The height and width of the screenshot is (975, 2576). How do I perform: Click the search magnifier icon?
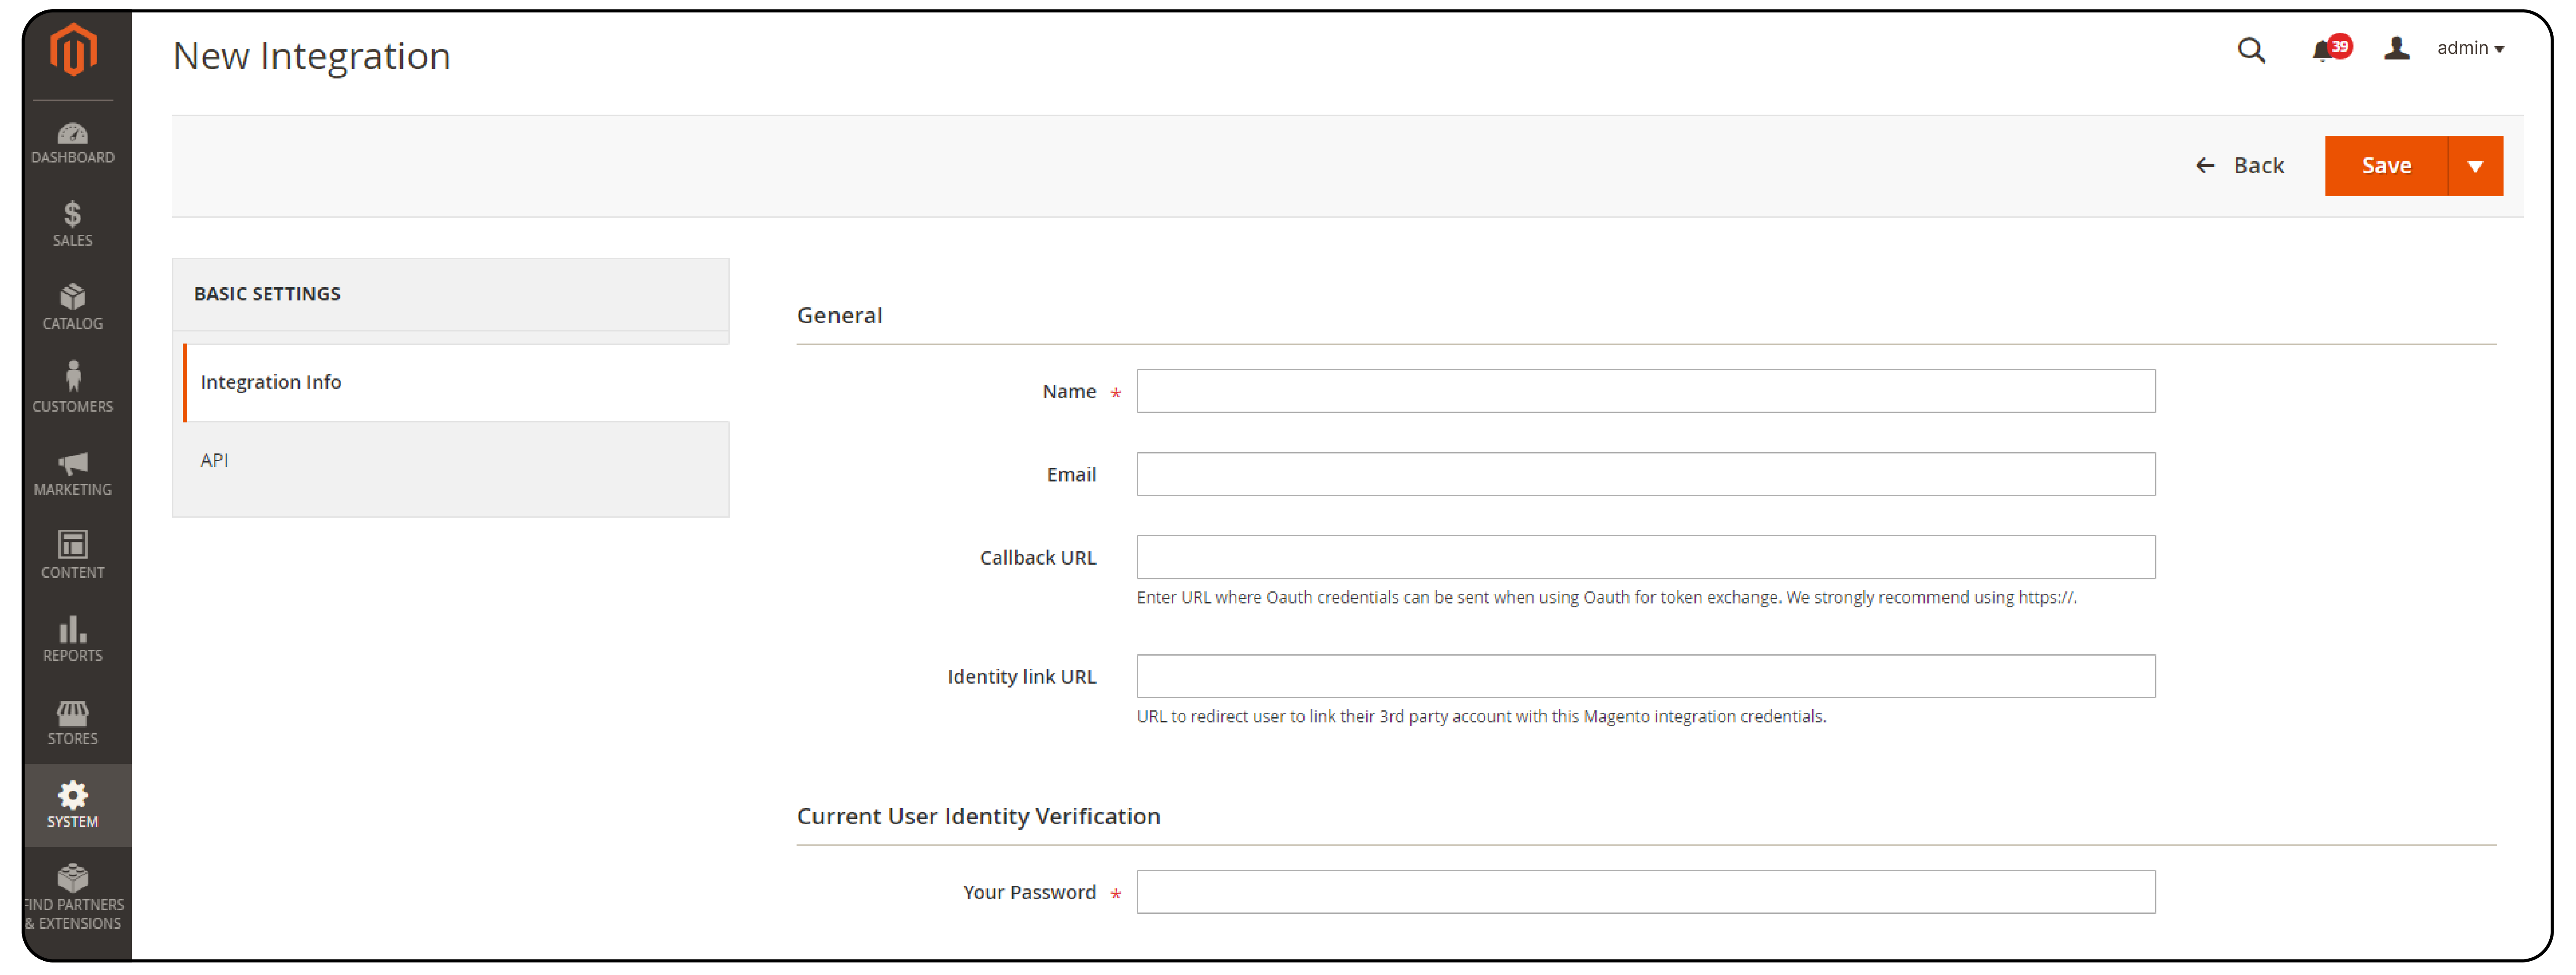coord(2250,50)
